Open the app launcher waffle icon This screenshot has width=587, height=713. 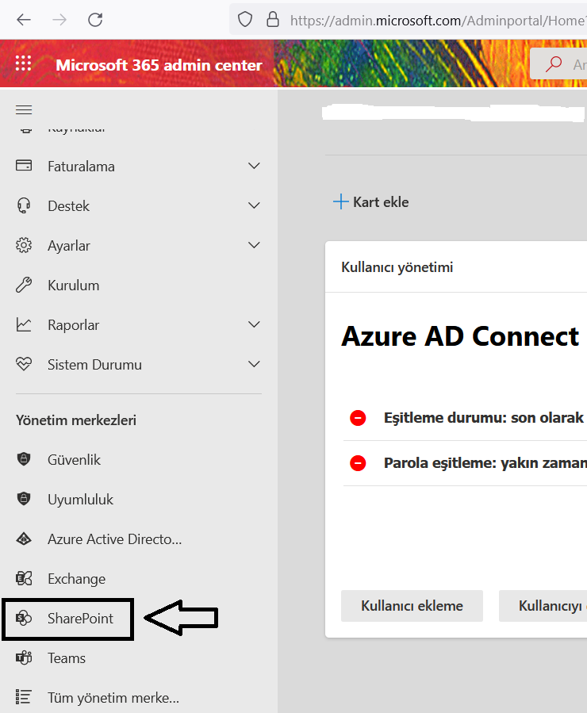click(x=23, y=63)
